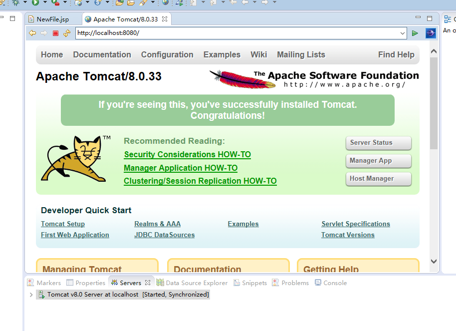Viewport: 456px width, 331px height.
Task: Open the Tomcat Versions link
Action: click(348, 235)
